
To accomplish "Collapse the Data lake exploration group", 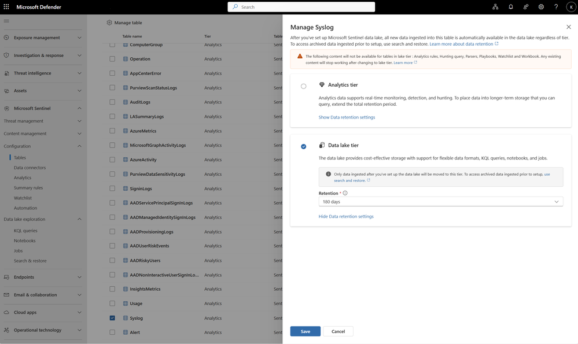I will pyautogui.click(x=79, y=219).
